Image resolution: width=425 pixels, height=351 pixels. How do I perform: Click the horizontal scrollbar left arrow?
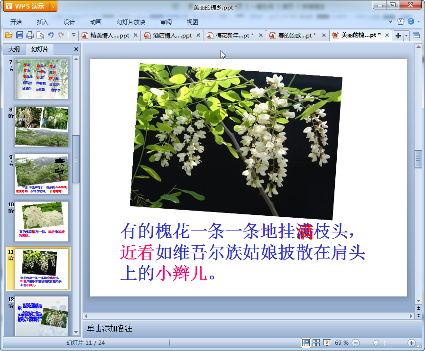[86, 316]
